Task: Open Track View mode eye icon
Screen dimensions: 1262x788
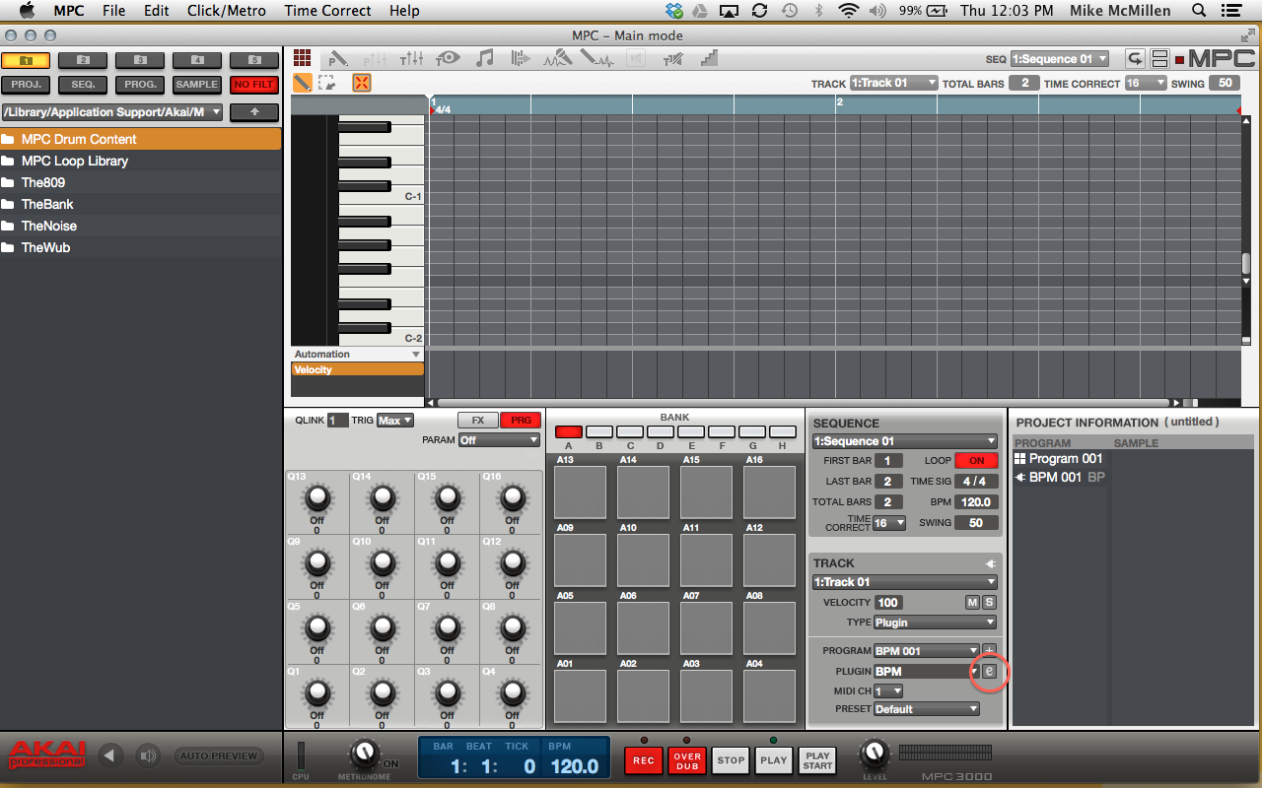Action: coord(448,59)
